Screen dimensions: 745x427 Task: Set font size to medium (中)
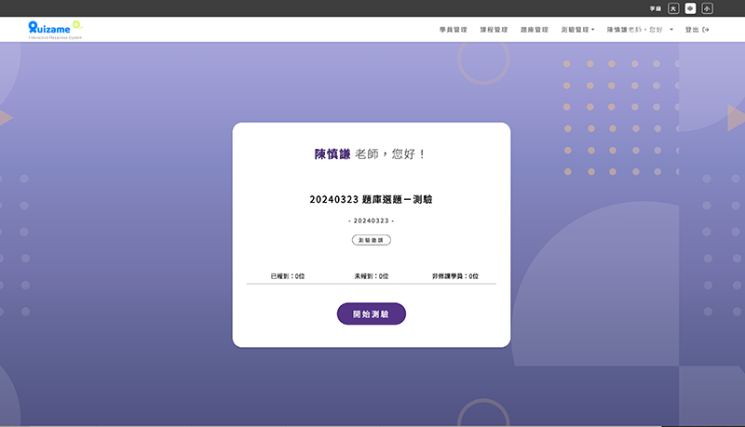click(x=690, y=8)
